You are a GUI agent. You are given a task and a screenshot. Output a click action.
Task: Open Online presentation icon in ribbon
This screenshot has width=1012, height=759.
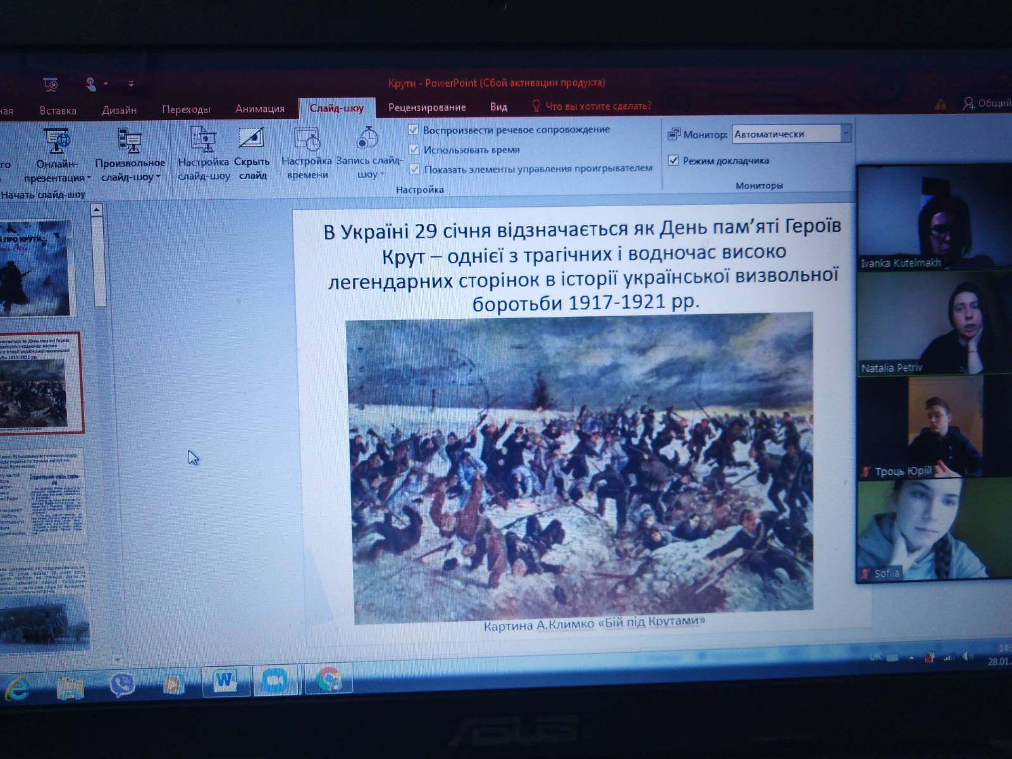tap(57, 141)
